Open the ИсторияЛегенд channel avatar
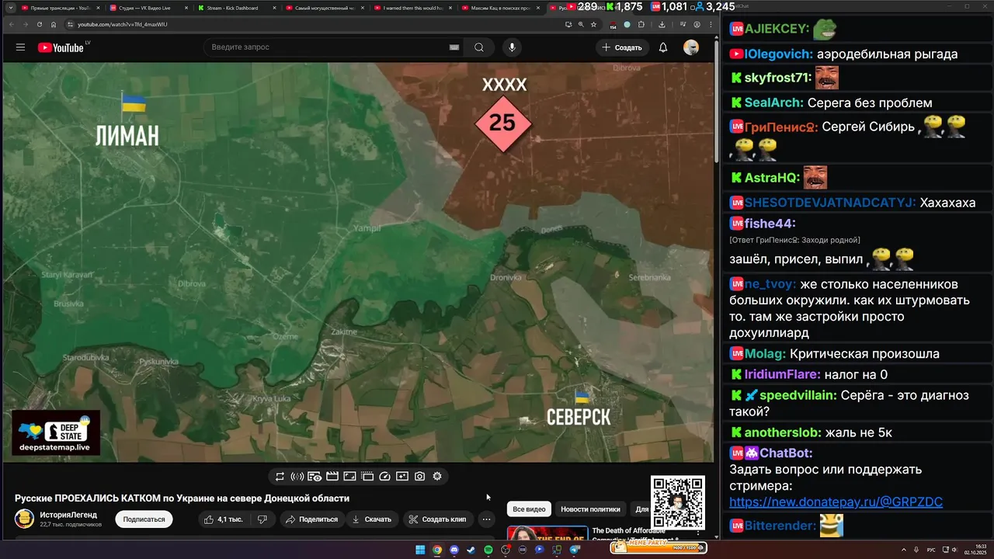The height and width of the screenshot is (559, 994). point(24,519)
